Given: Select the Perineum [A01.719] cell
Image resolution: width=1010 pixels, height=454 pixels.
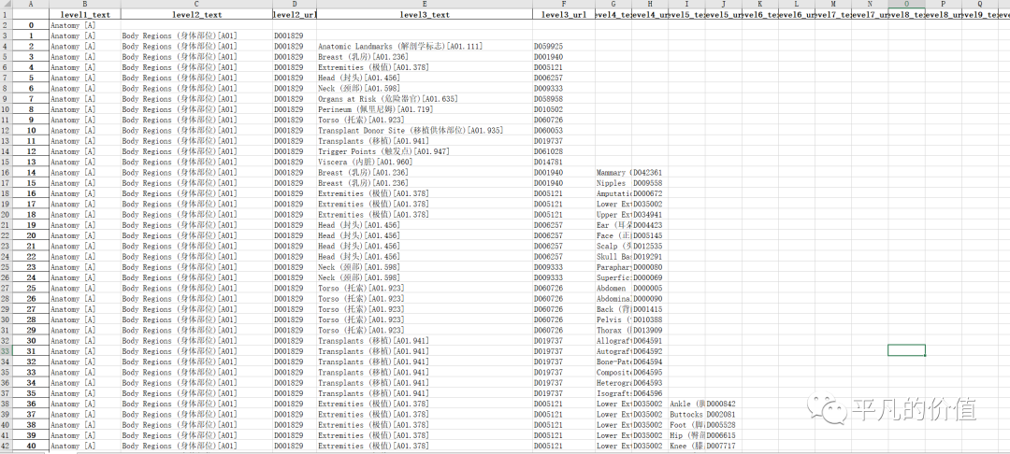Looking at the screenshot, I should pos(375,109).
